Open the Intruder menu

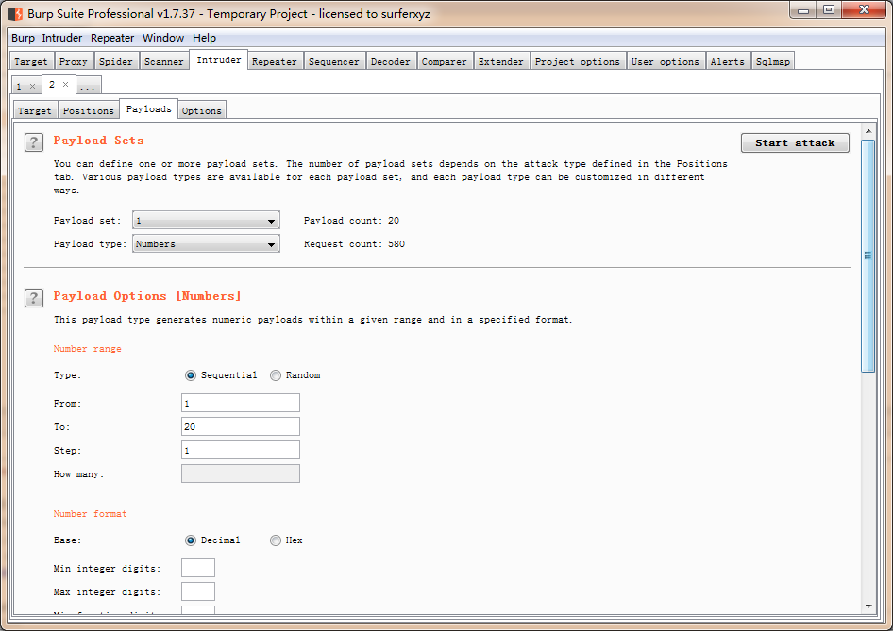point(62,38)
